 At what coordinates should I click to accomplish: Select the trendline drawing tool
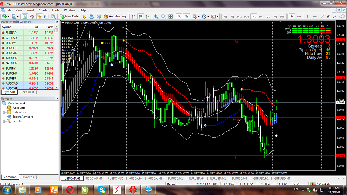click(x=322, y=16)
